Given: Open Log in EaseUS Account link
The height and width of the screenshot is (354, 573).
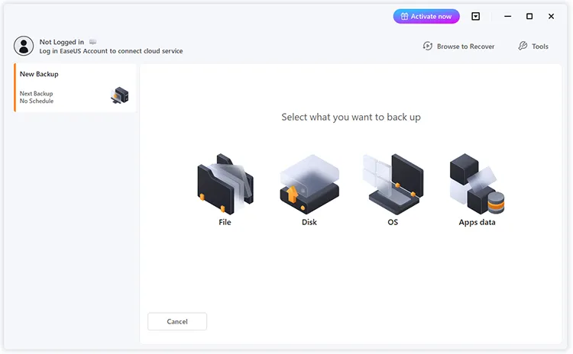Looking at the screenshot, I should click(111, 51).
